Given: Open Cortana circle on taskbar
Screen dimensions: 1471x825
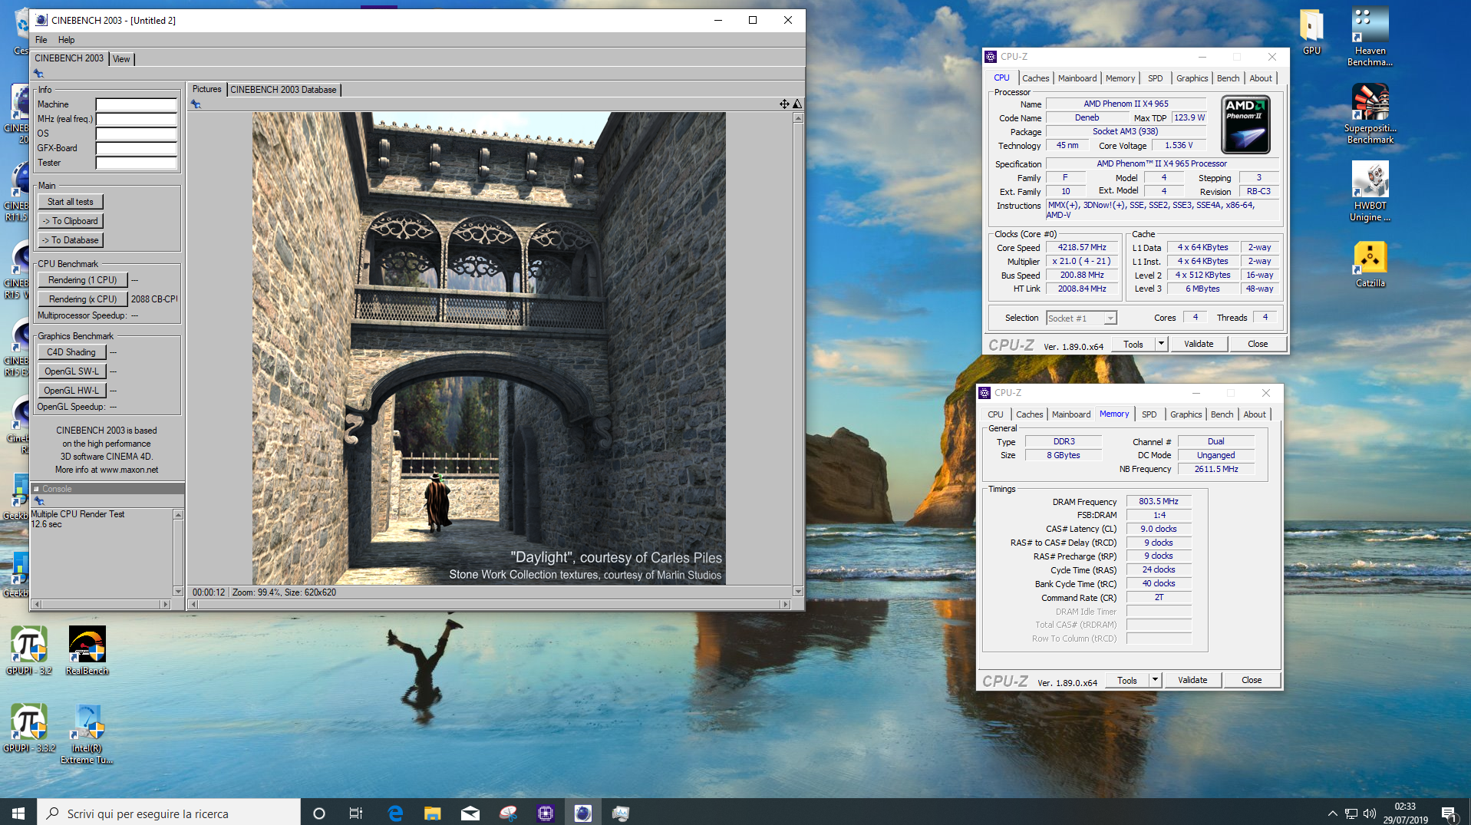Looking at the screenshot, I should coord(319,813).
